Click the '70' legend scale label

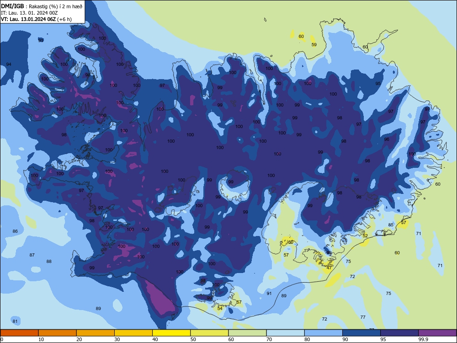pos(269,339)
